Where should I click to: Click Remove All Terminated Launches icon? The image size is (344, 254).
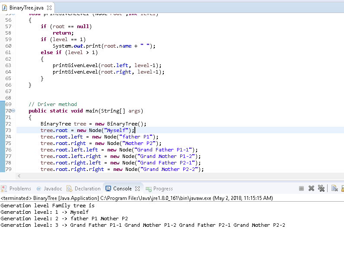pos(321,189)
